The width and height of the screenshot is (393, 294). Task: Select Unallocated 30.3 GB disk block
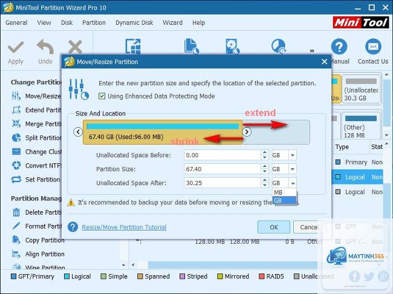pyautogui.click(x=361, y=89)
